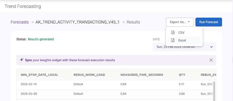
Task: Sort by MIN_STOP_DATE_LOCAL column header
Action: [39, 75]
